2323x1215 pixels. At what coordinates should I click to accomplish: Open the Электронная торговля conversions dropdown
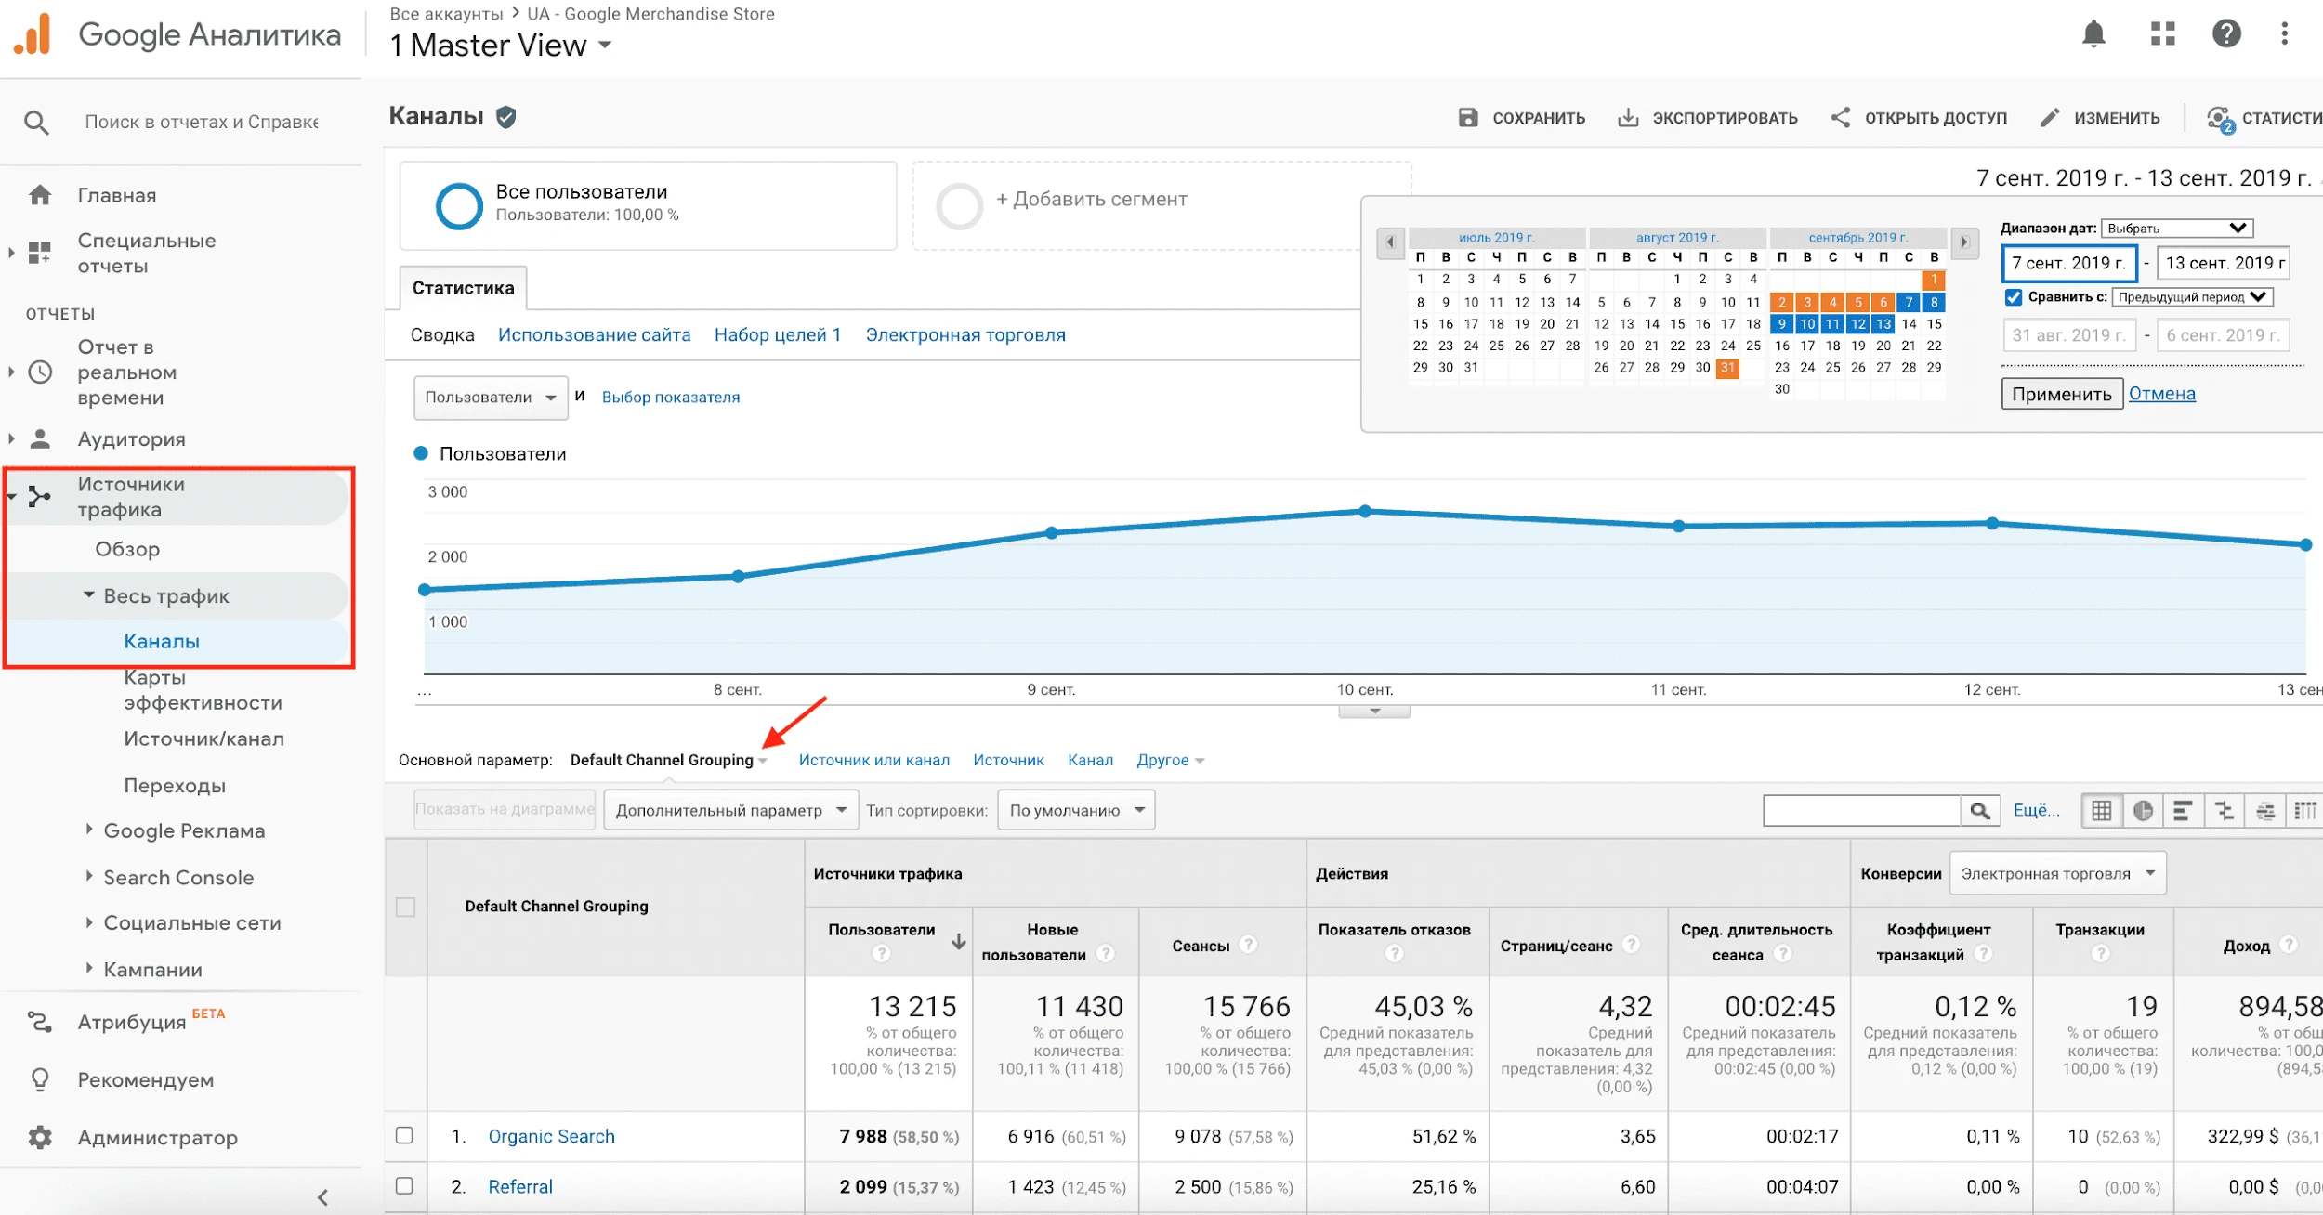[x=2057, y=874]
